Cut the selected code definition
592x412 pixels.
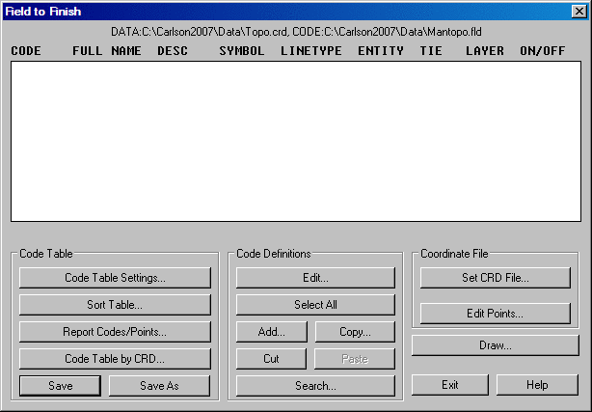[271, 359]
